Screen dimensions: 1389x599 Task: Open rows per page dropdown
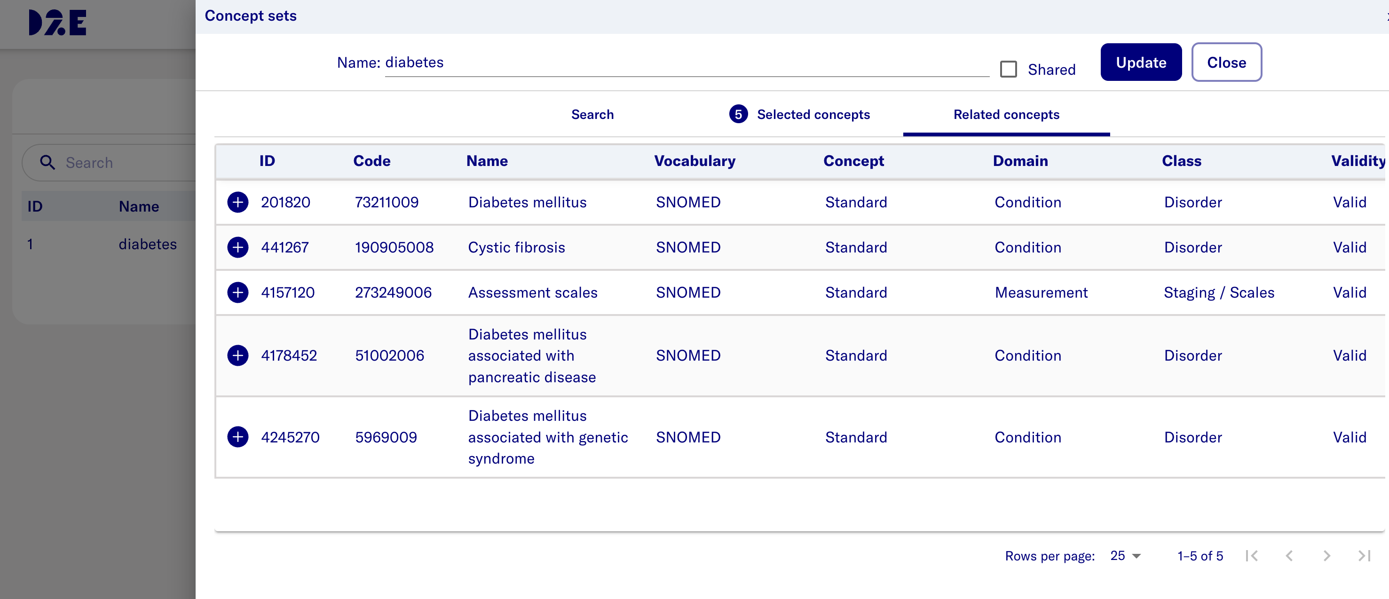[1125, 556]
